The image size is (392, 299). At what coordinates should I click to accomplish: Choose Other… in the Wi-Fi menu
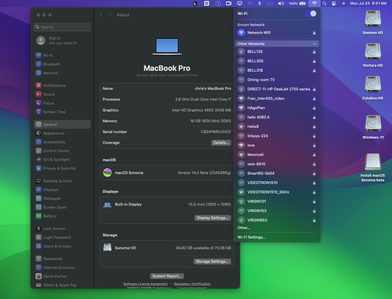tap(244, 228)
